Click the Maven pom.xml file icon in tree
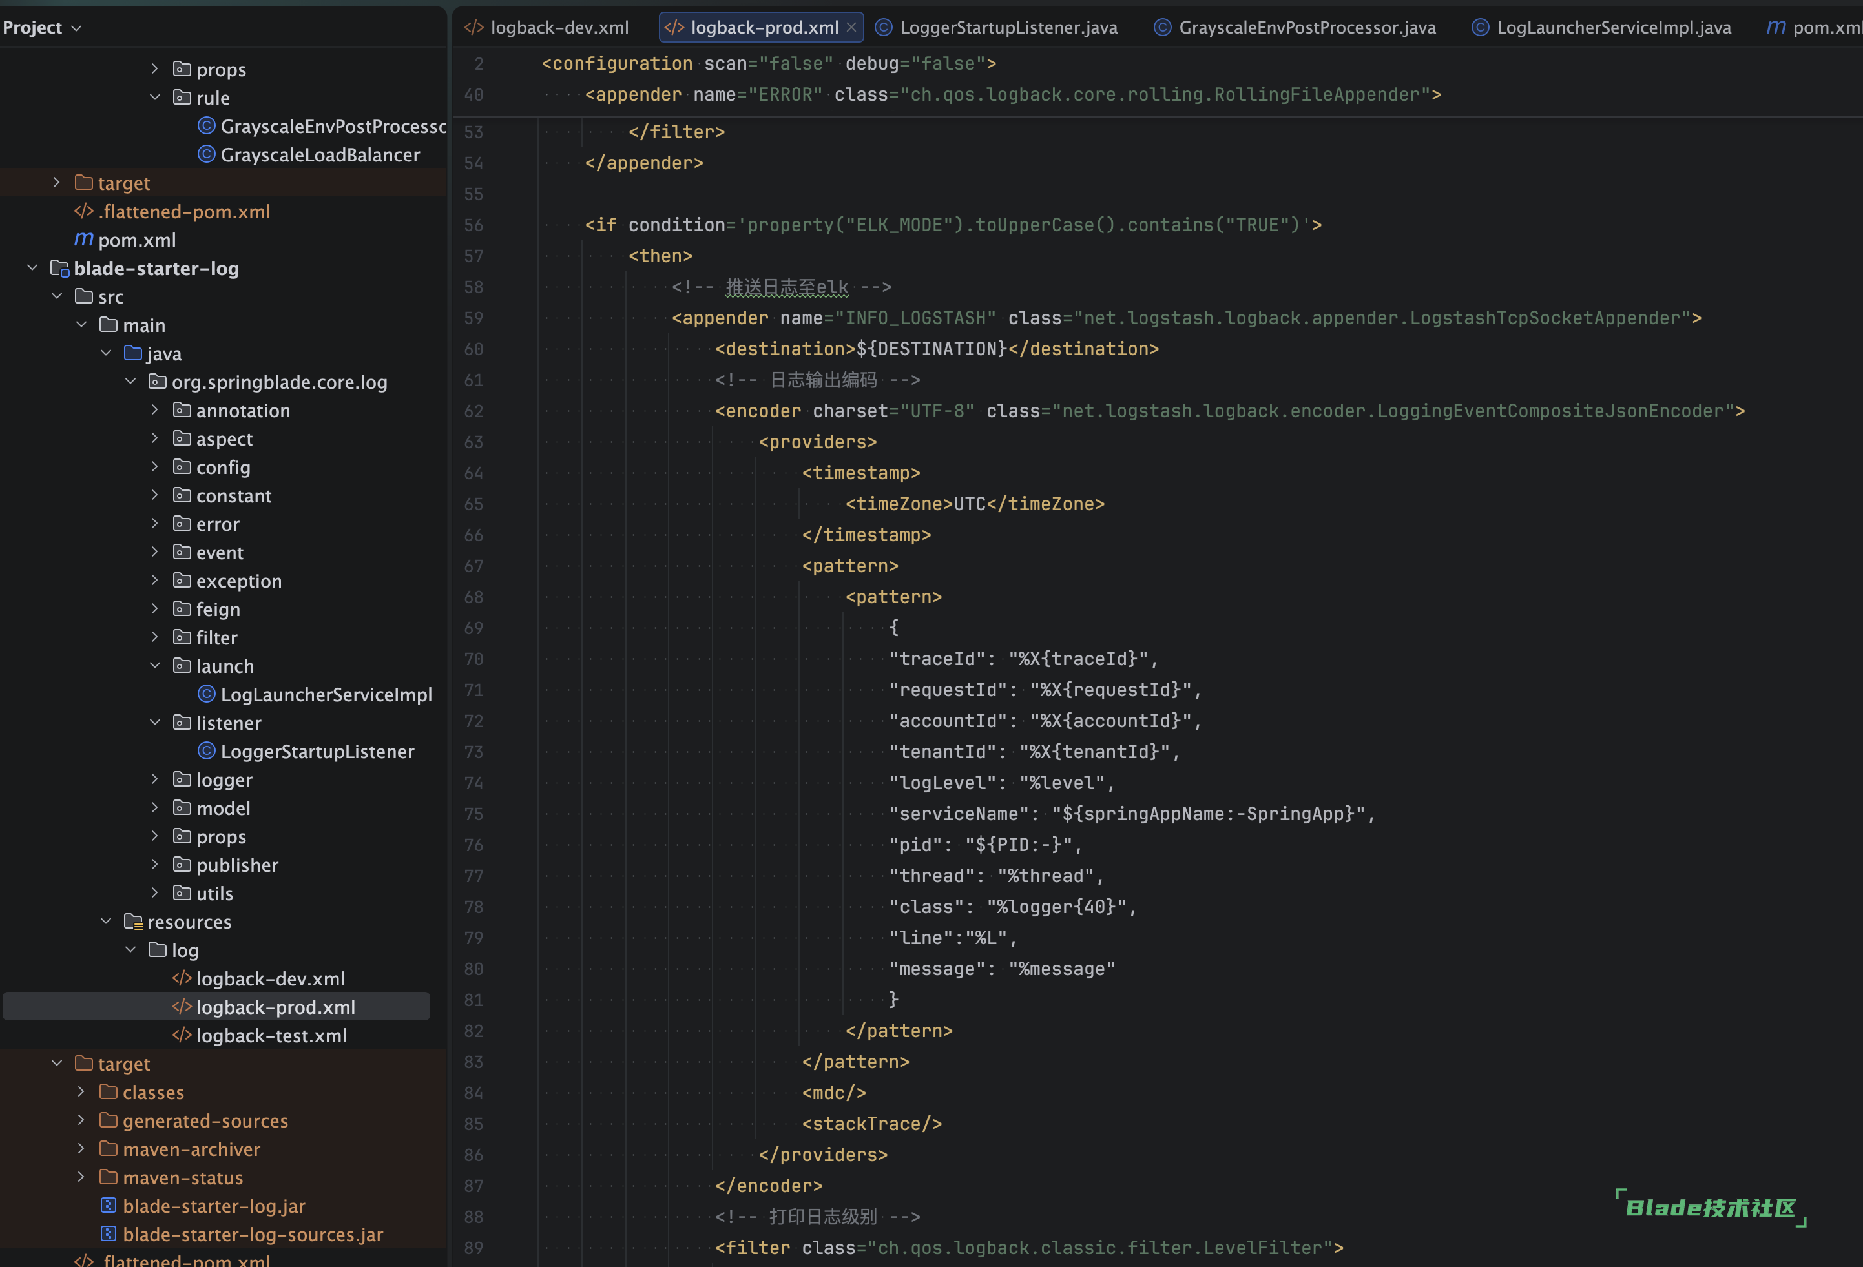 (x=83, y=240)
